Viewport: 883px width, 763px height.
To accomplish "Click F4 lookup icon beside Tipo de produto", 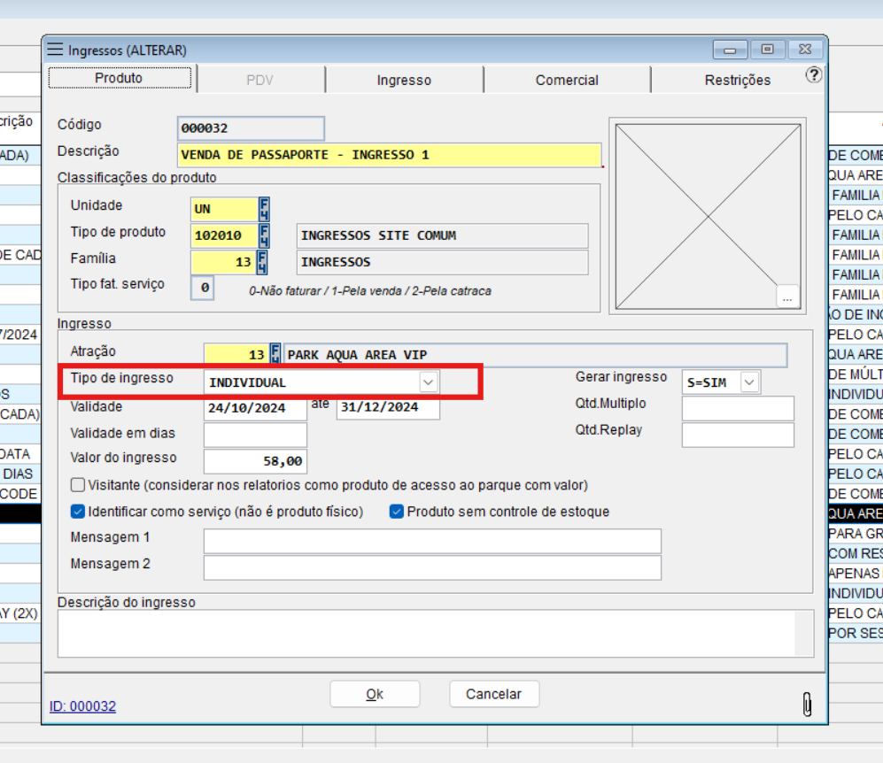I will [264, 236].
